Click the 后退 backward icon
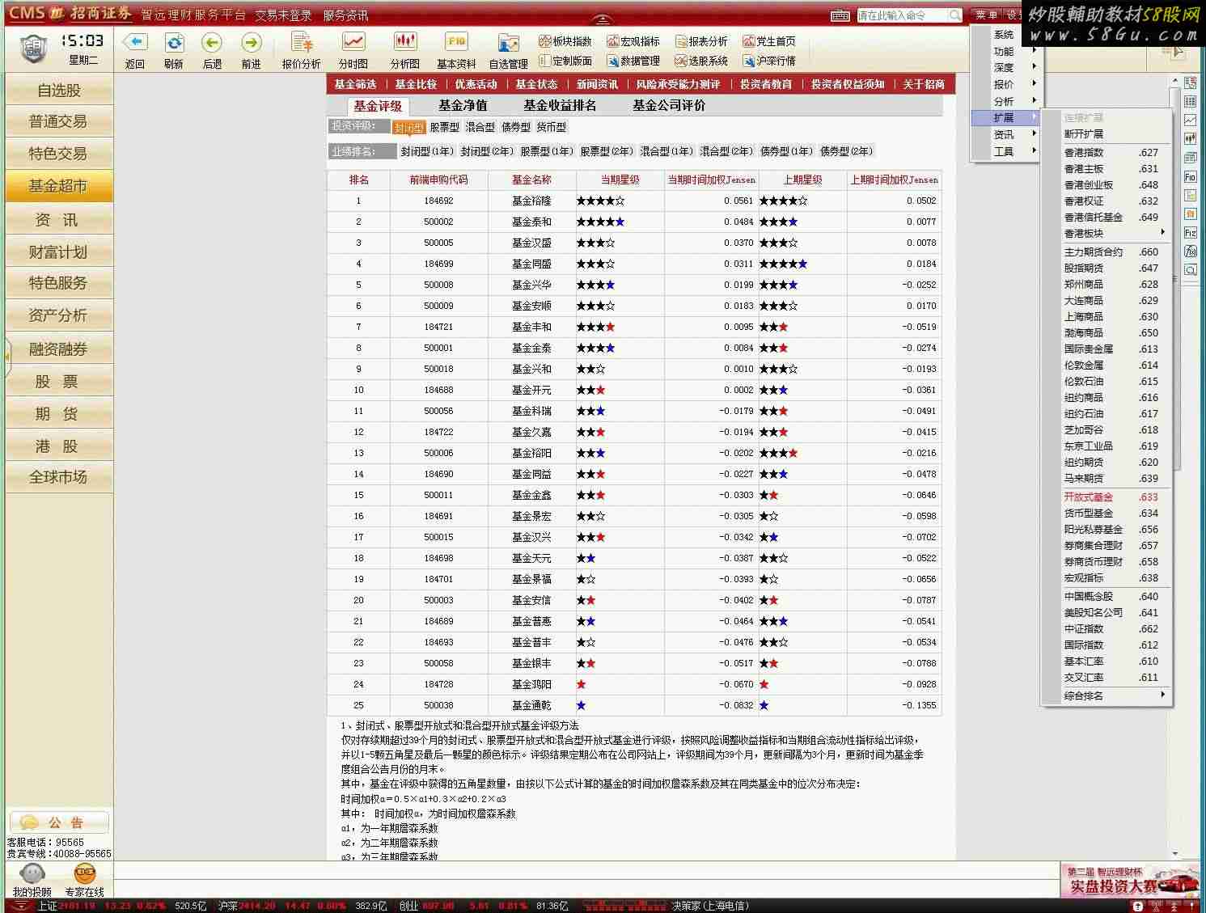This screenshot has width=1206, height=913. pos(212,42)
